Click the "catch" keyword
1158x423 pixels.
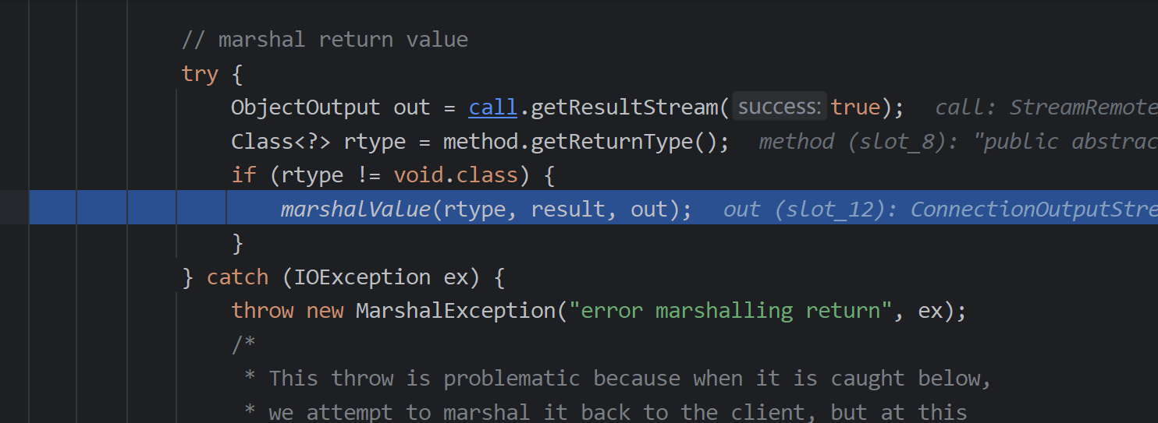(237, 277)
